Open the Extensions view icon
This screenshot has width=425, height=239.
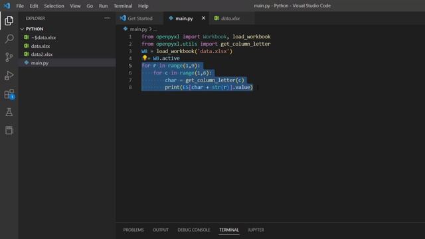tap(9, 94)
